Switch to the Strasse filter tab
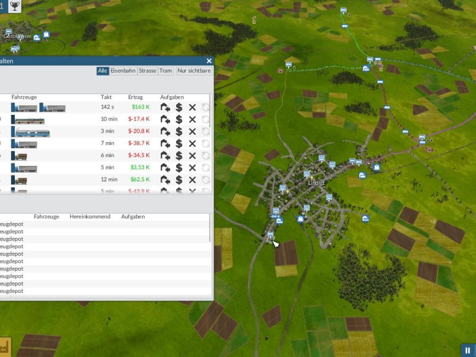 148,71
